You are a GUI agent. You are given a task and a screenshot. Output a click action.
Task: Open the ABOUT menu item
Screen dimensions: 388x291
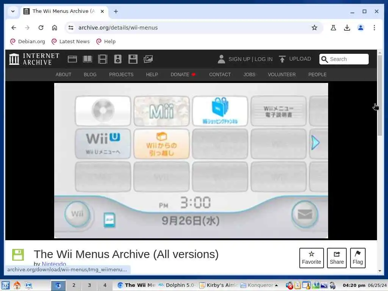click(x=63, y=75)
